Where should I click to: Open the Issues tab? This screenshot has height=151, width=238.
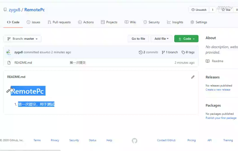[x=33, y=22]
